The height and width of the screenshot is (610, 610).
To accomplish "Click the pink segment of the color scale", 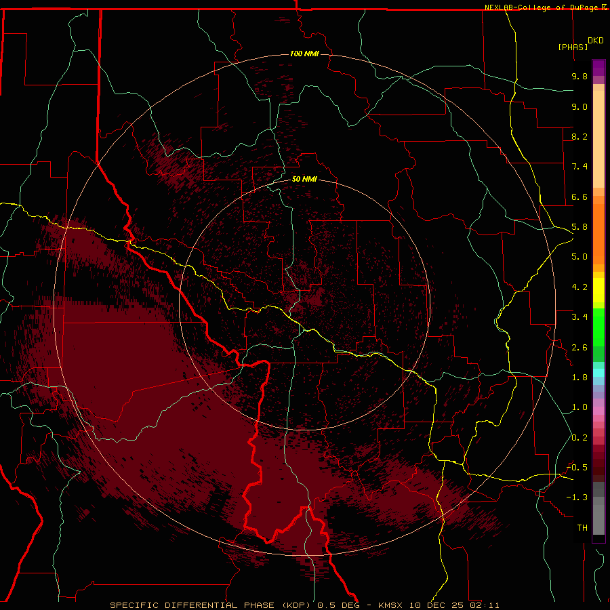I will point(598,411).
